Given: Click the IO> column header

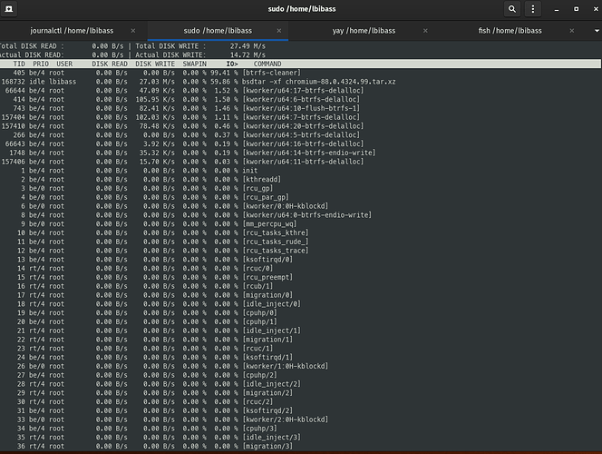Looking at the screenshot, I should point(232,64).
